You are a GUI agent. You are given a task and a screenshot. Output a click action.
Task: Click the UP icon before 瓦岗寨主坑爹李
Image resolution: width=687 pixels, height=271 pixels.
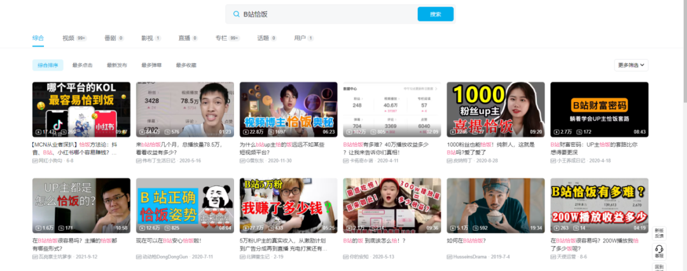click(35, 256)
